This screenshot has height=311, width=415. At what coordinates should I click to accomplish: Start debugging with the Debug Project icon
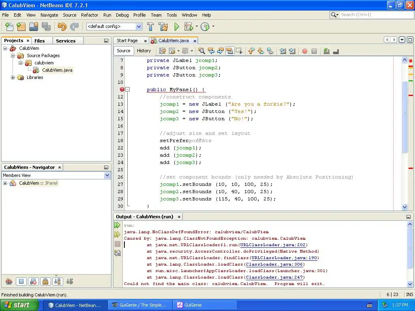[189, 26]
